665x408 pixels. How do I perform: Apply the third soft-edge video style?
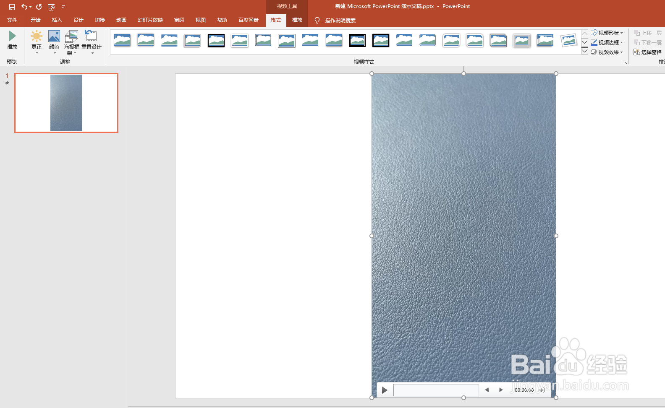(169, 40)
